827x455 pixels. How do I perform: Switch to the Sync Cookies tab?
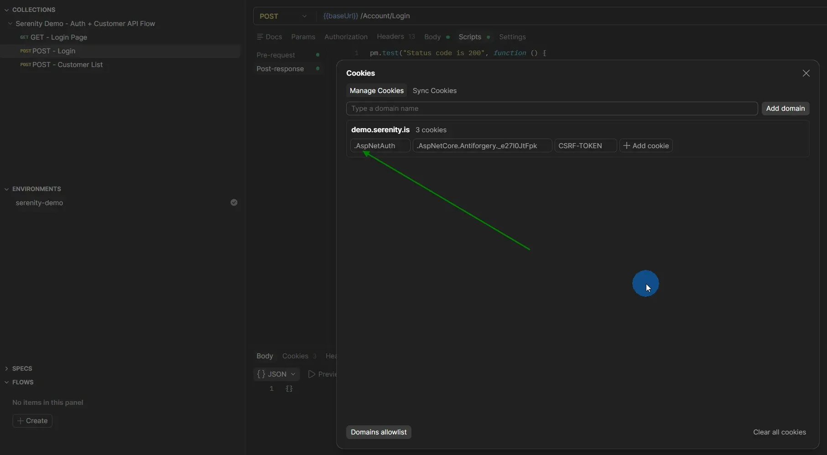click(x=434, y=90)
